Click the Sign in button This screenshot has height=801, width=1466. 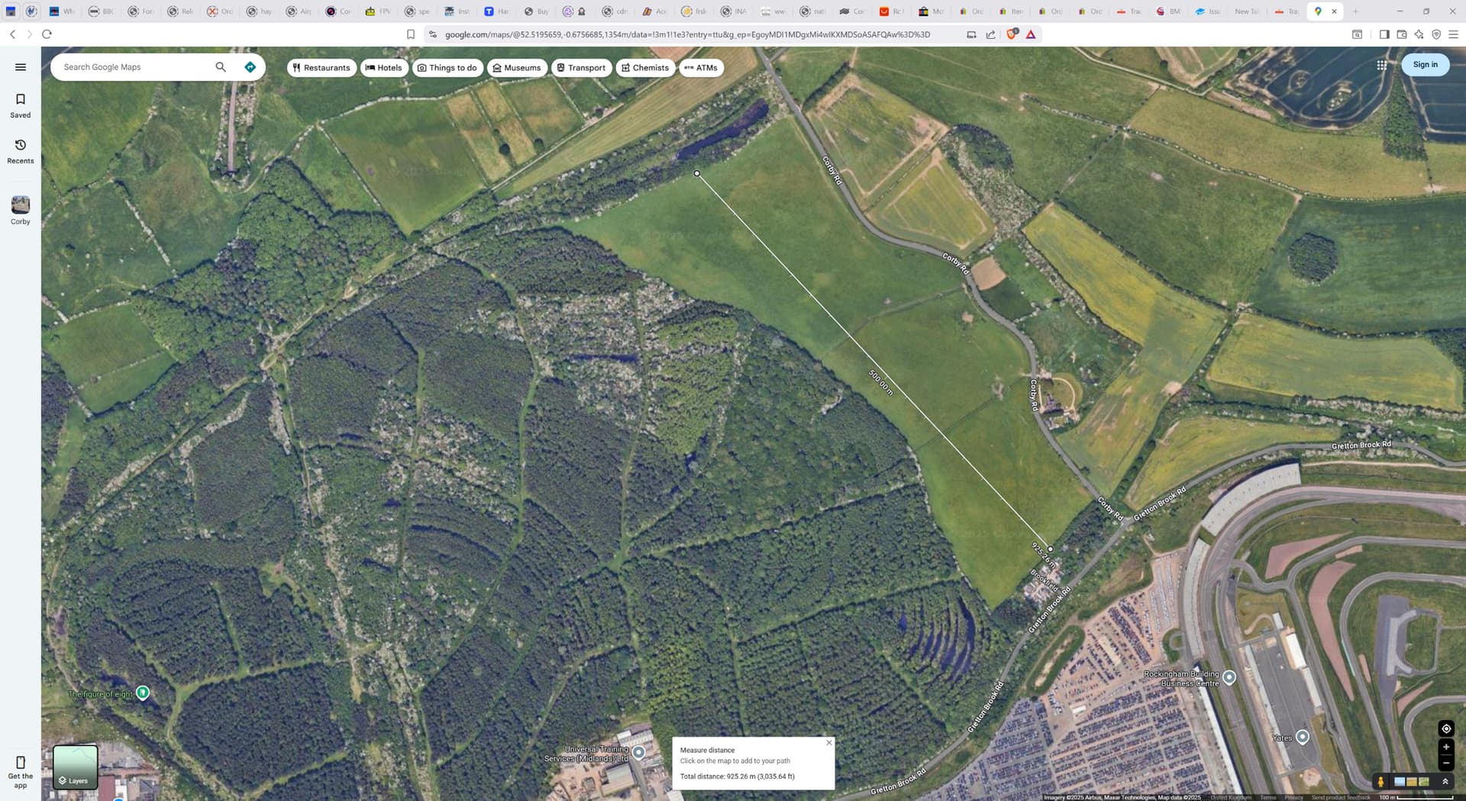coord(1425,65)
